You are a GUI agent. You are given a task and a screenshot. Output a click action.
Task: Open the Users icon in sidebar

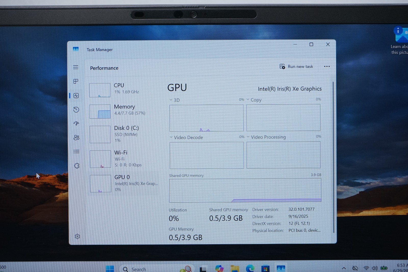coord(76,138)
